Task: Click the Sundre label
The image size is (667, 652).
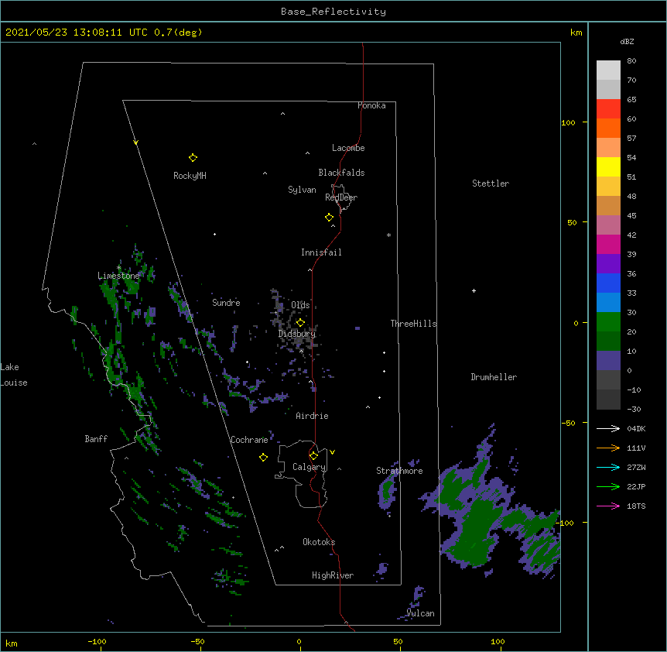Action: 226,303
